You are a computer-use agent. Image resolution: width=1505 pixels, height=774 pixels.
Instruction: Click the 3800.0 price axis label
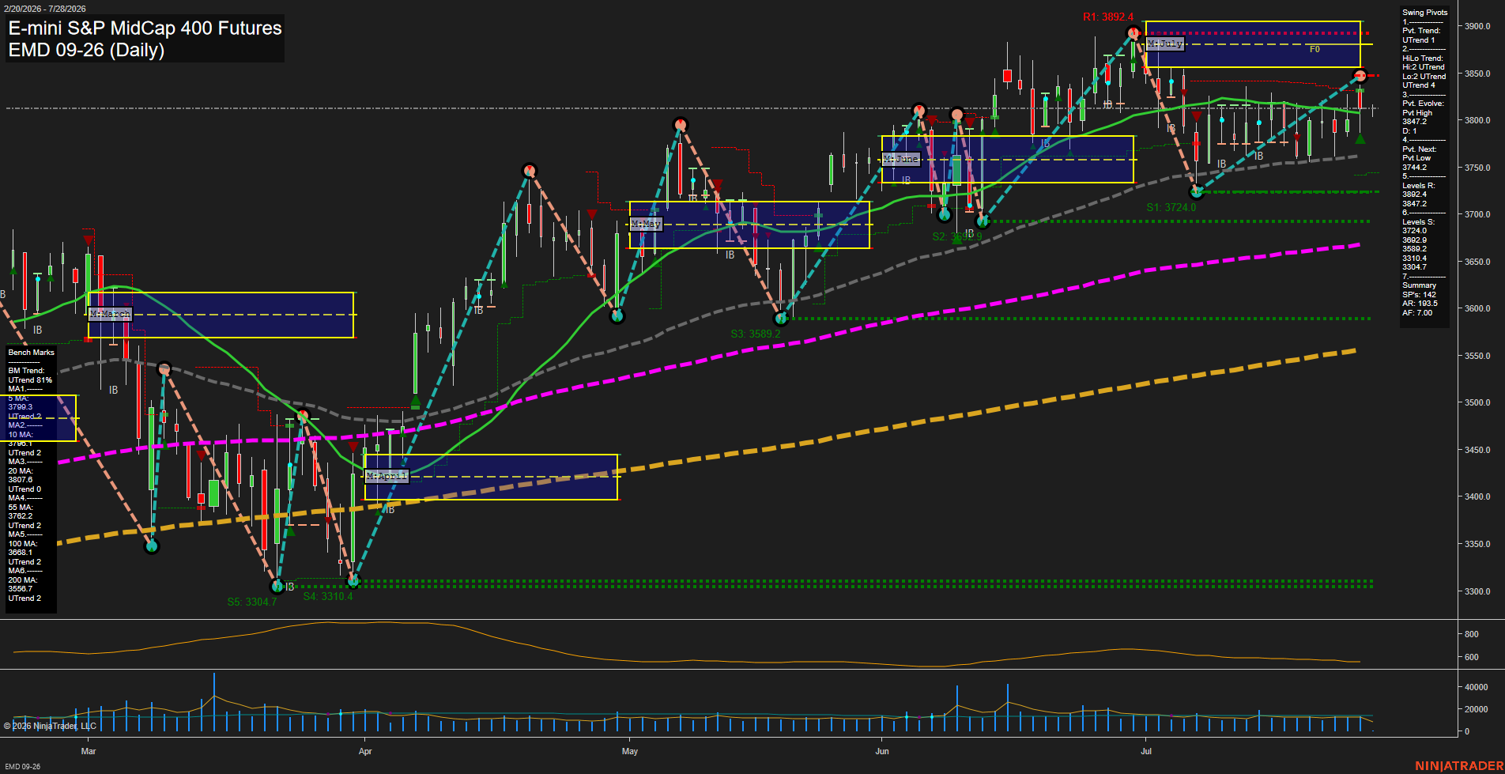[1477, 120]
